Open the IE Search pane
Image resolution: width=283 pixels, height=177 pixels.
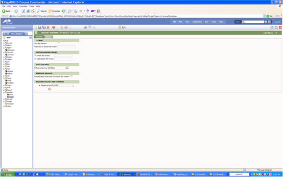coord(42,11)
